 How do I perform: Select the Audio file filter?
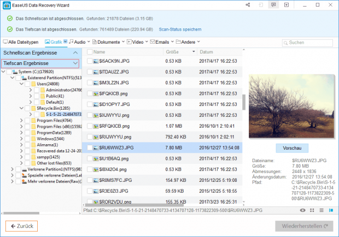77,42
